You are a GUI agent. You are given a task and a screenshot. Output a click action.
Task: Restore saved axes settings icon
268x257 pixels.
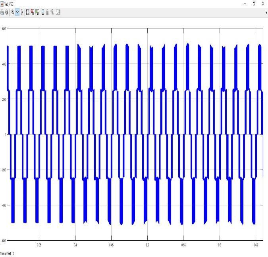point(37,12)
